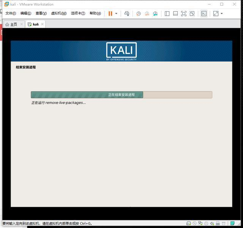Click the printer status icon
This screenshot has width=243, height=228.
[206, 223]
